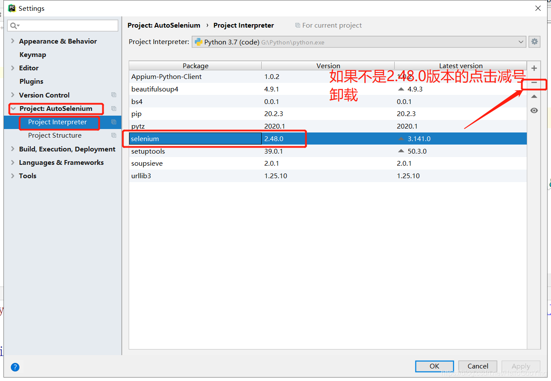Image resolution: width=551 pixels, height=381 pixels.
Task: Click the OK button
Action: [x=434, y=366]
